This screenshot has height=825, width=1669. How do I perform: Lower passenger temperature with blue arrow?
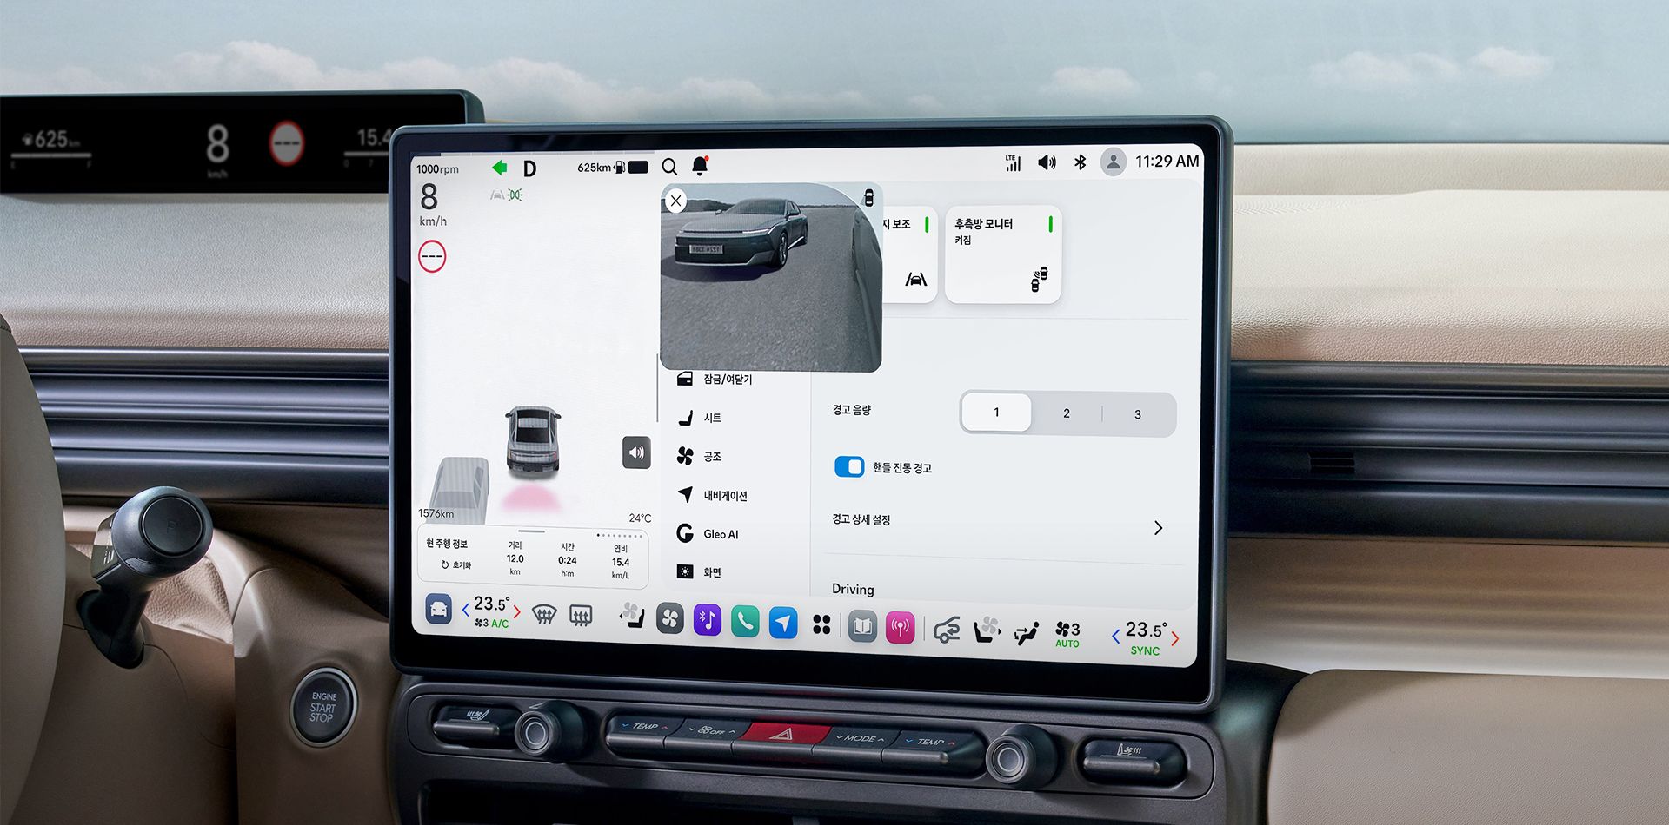(x=1115, y=637)
